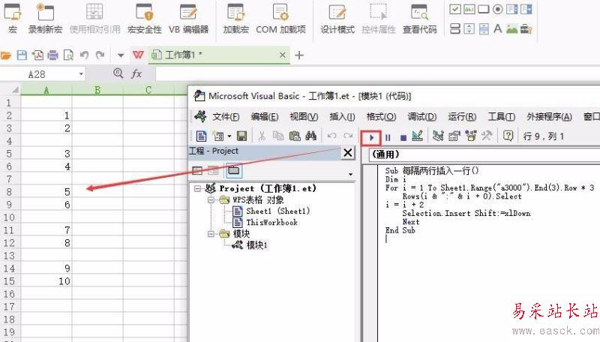Toggle Design Mode icon in VB toolbar

coord(417,136)
